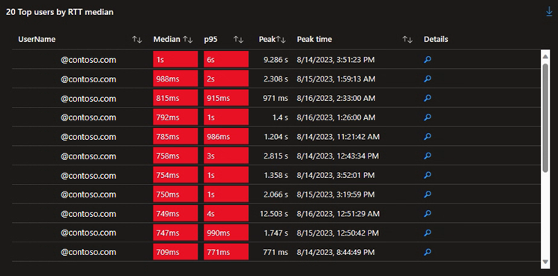
Task: Sort table by UserName column arrows
Action: click(137, 40)
